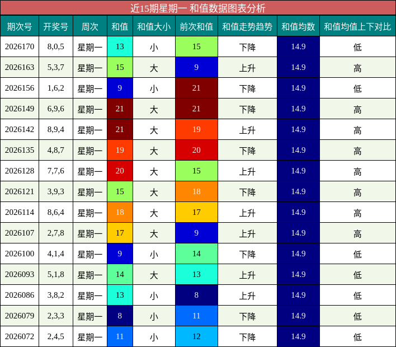Click the orange-red 19 cell in row 2026142
Image resolution: width=396 pixels, height=347 pixels.
coord(196,129)
